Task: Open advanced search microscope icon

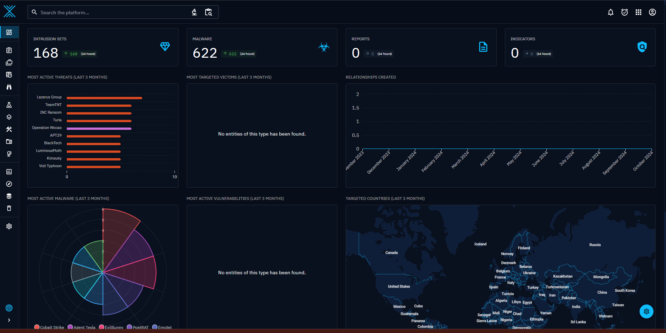Action: pyautogui.click(x=194, y=12)
